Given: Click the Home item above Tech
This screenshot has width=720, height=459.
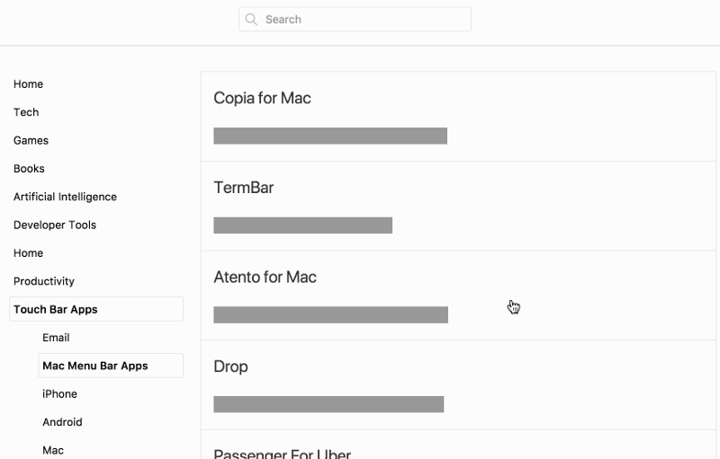Looking at the screenshot, I should (28, 84).
